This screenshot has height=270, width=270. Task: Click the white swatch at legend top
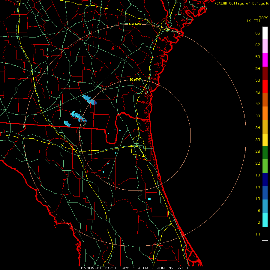tap(265, 33)
